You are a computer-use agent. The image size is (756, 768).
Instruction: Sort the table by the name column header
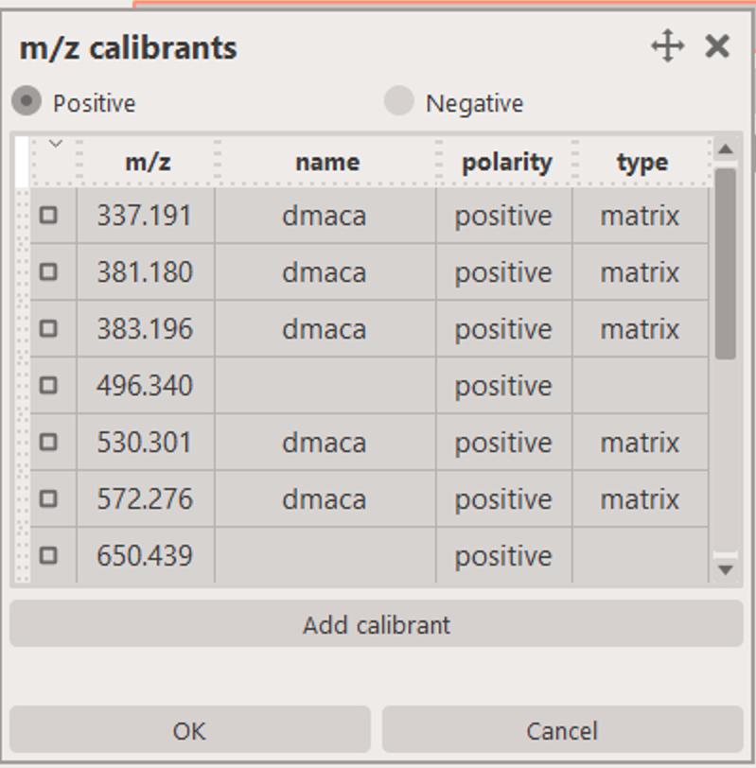pyautogui.click(x=325, y=161)
